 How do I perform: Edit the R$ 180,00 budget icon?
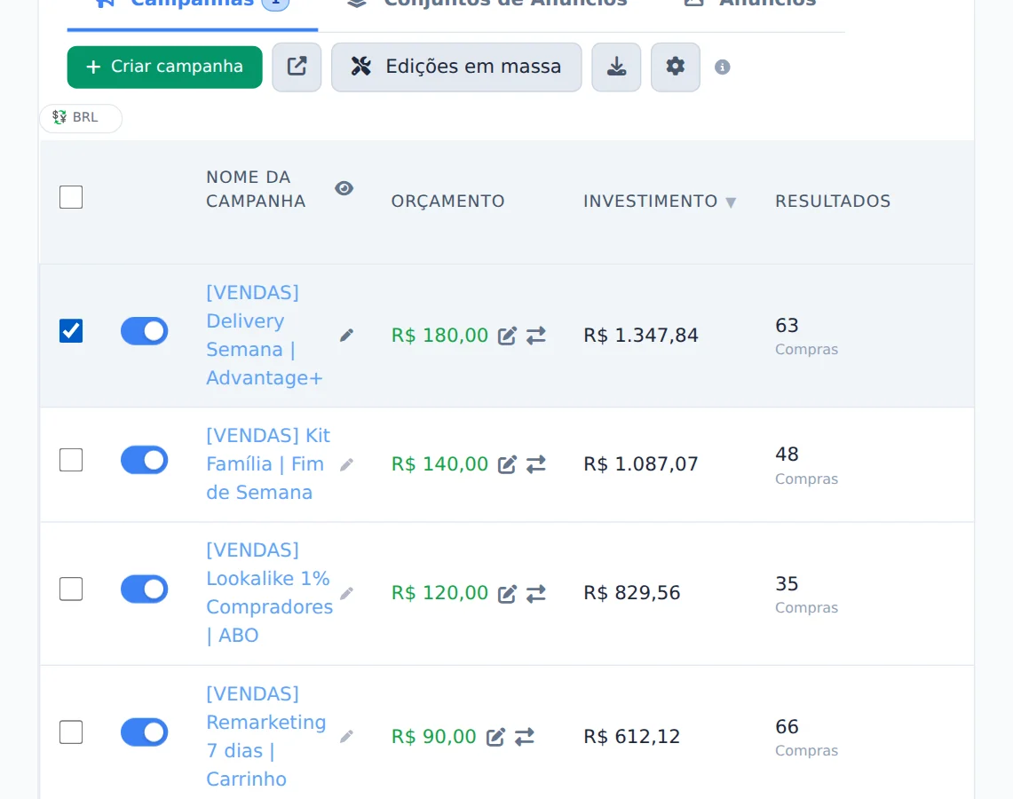[x=507, y=336]
